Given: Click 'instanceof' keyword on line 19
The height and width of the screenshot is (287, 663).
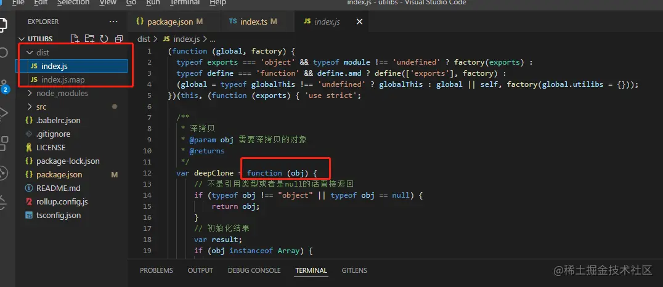Looking at the screenshot, I should click(251, 251).
